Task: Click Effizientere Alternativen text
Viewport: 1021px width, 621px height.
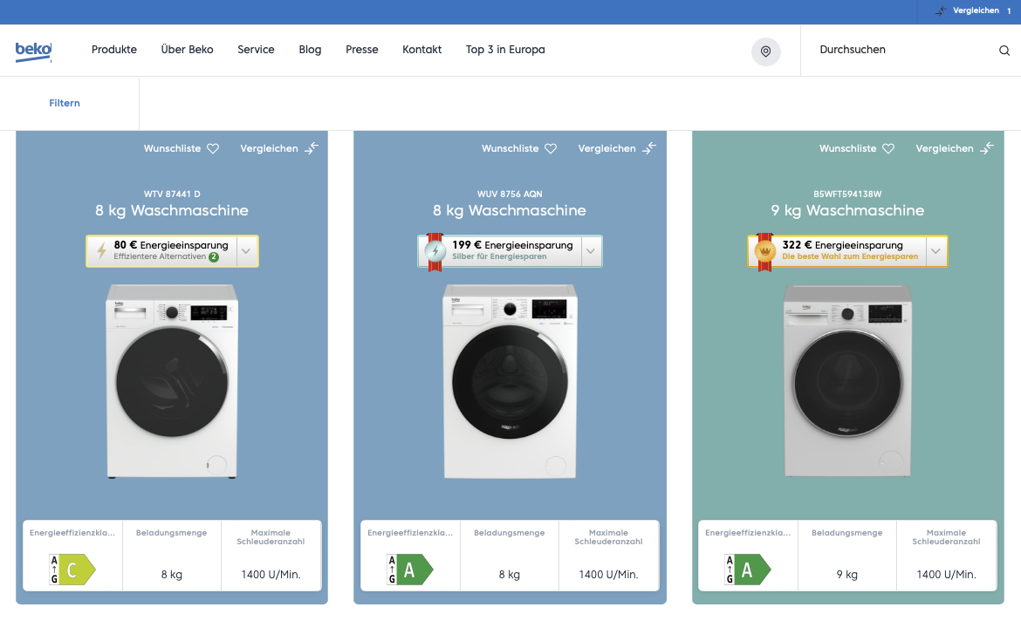Action: tap(160, 256)
